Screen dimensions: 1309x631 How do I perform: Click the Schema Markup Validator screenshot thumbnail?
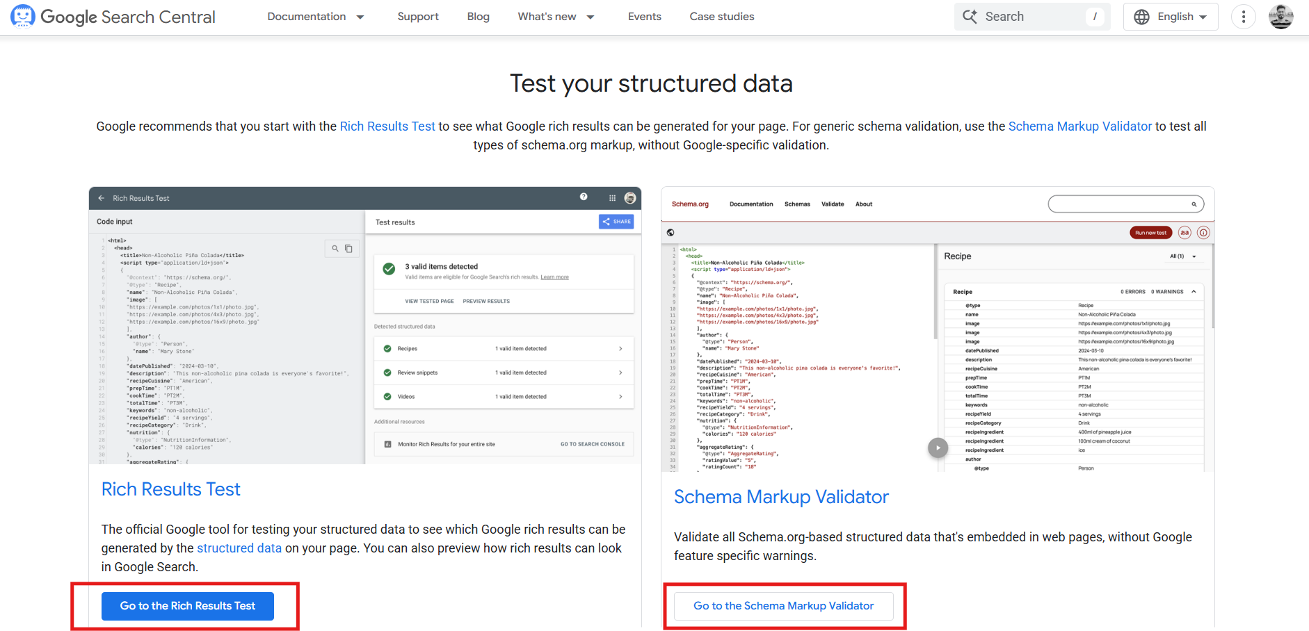(938, 329)
